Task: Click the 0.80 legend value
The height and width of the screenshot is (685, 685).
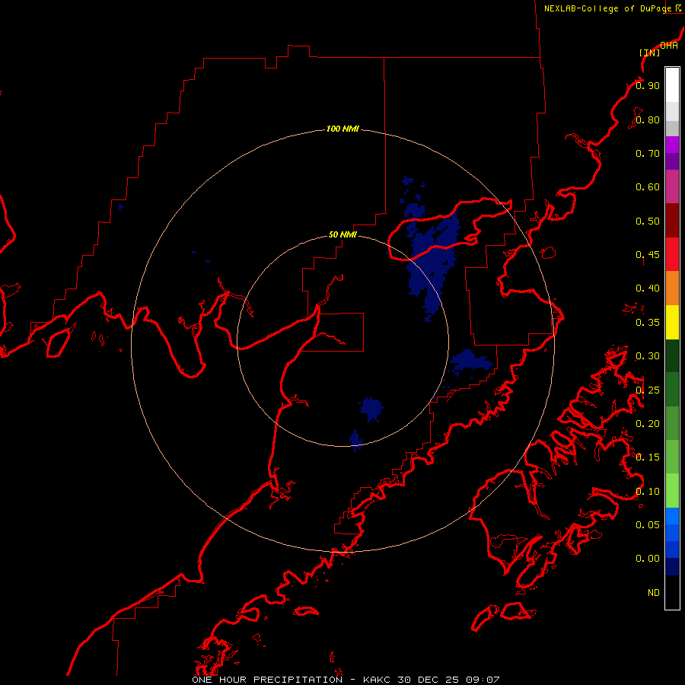Action: pos(648,119)
